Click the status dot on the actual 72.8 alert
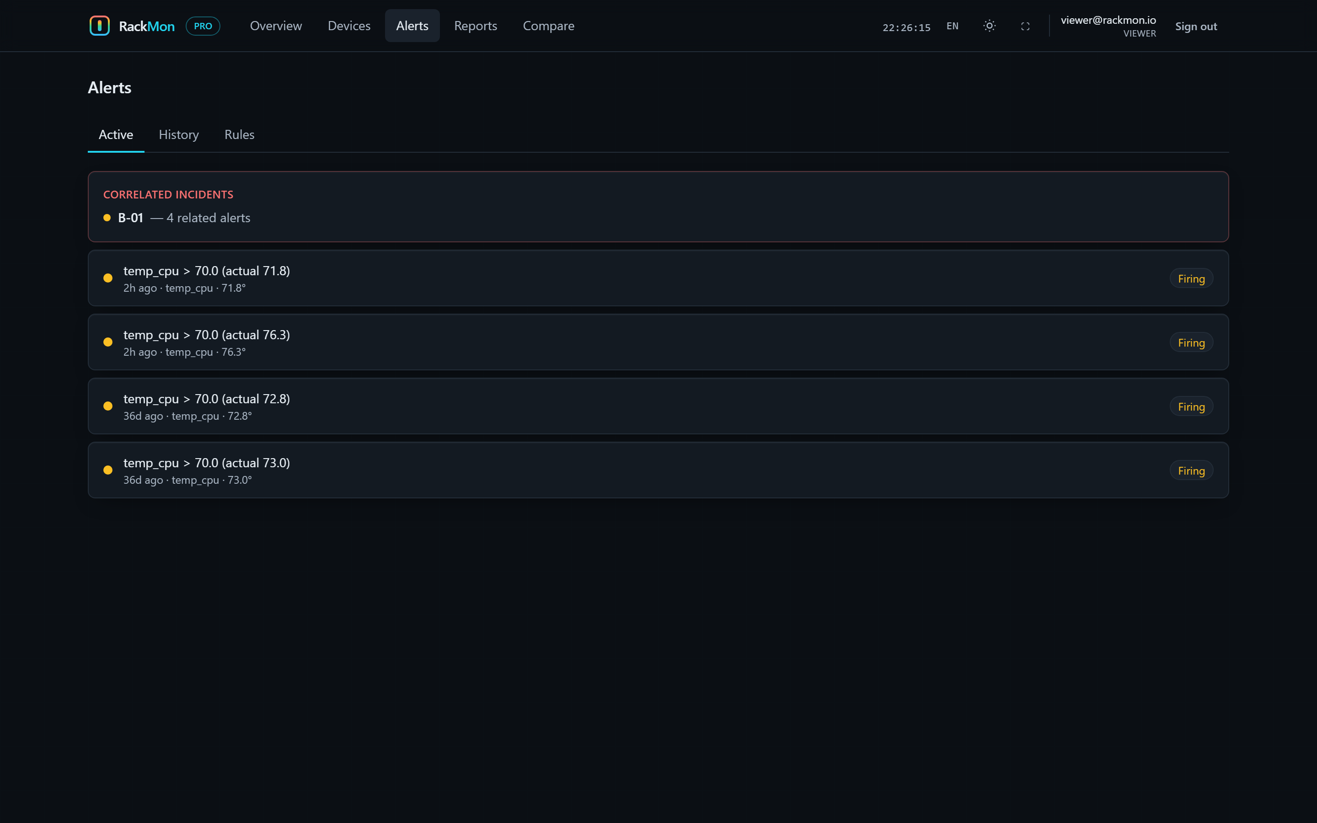The width and height of the screenshot is (1317, 823). [108, 406]
